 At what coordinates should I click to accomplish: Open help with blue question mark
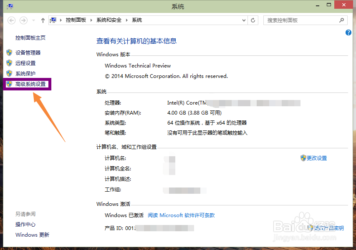pos(348,32)
